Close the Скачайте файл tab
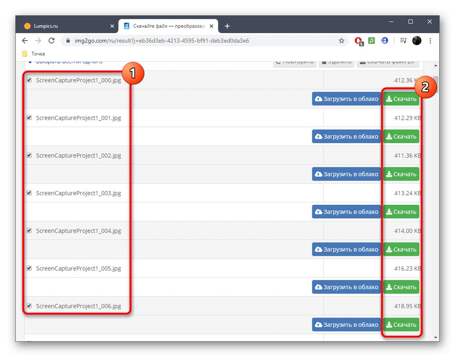This screenshot has width=455, height=357. pos(212,26)
